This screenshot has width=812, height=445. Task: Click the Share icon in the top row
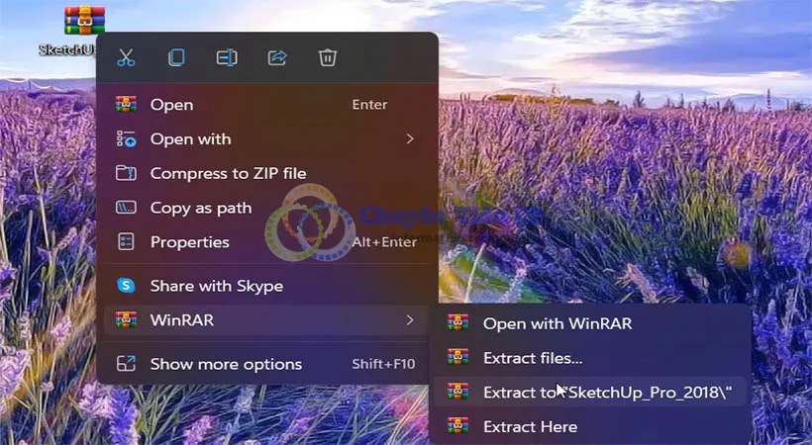point(277,57)
